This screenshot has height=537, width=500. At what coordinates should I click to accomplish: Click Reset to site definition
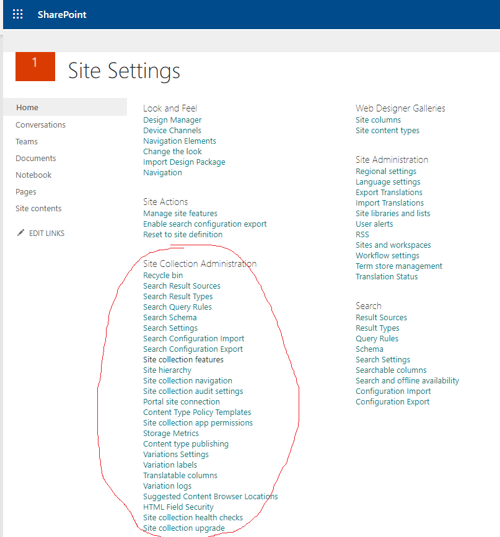(x=183, y=235)
